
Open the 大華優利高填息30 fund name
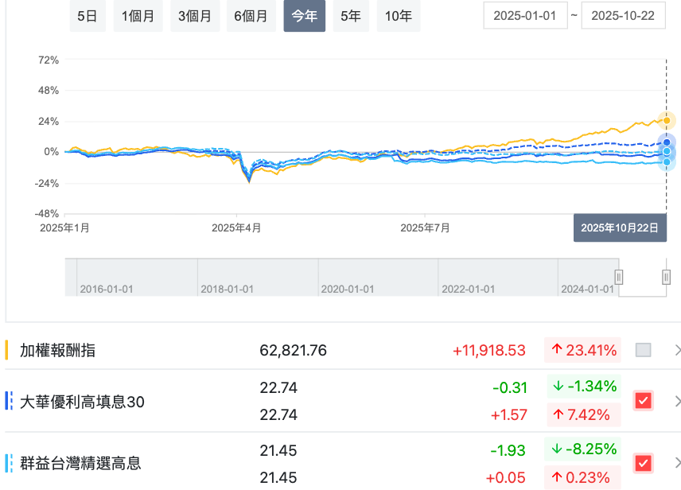tap(82, 402)
